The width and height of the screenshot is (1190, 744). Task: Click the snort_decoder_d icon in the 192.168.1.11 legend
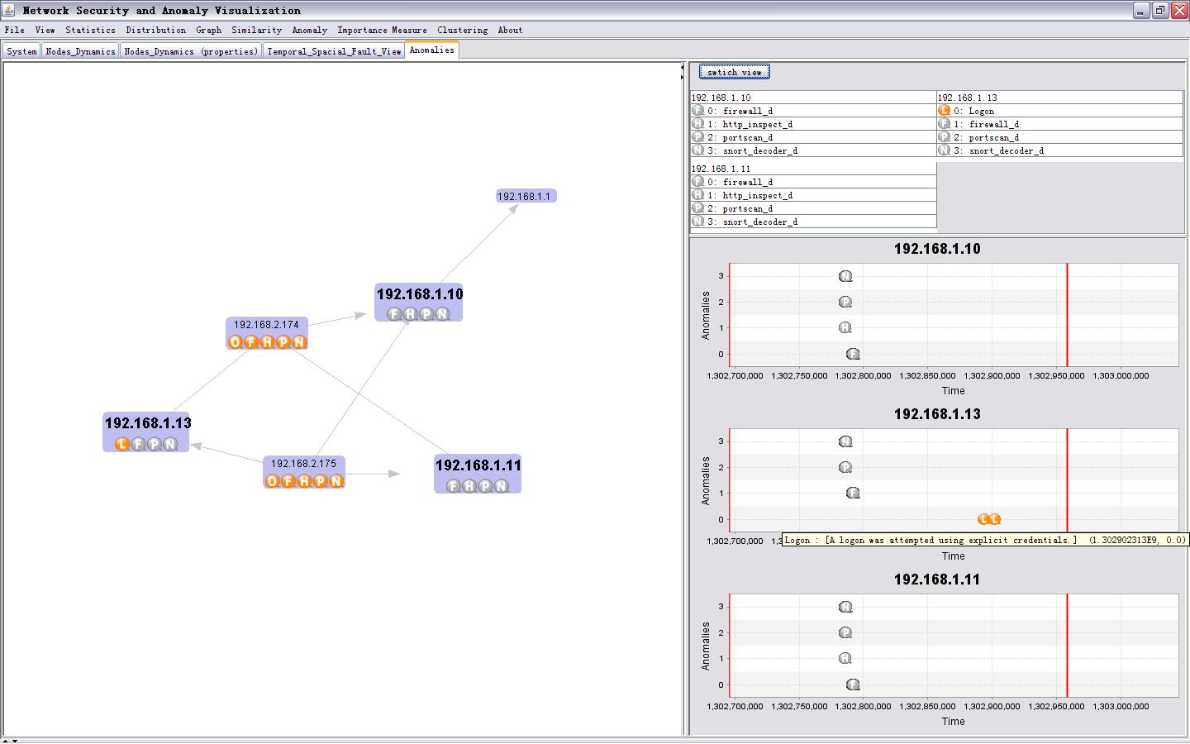coord(698,222)
